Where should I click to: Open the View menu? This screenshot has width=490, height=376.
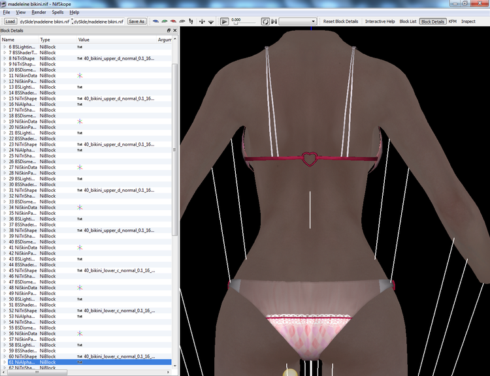[21, 12]
